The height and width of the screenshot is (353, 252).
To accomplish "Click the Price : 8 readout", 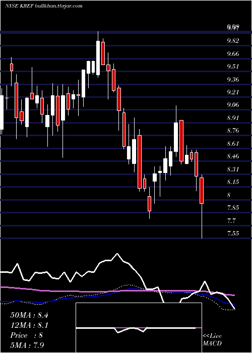I will tap(27, 335).
